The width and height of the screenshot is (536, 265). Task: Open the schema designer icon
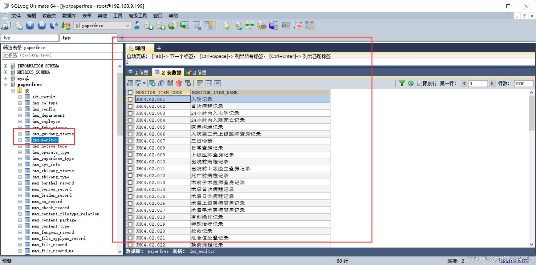coord(310,26)
